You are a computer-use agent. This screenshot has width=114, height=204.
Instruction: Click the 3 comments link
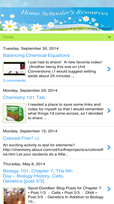pos(15,80)
